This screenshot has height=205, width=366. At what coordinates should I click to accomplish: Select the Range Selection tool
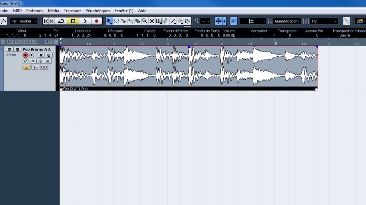(116, 21)
